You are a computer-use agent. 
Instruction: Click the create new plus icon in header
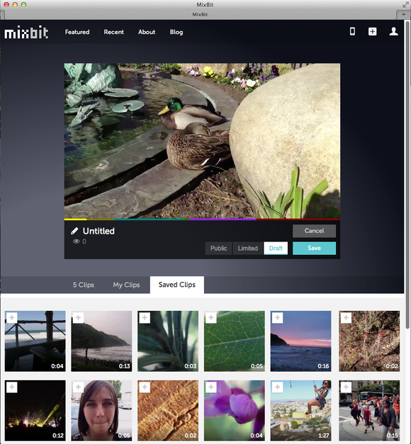[x=373, y=31]
